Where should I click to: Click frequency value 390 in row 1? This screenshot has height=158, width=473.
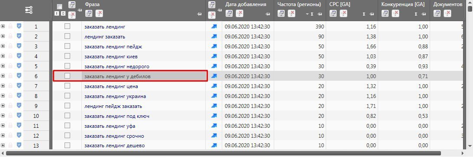click(320, 27)
